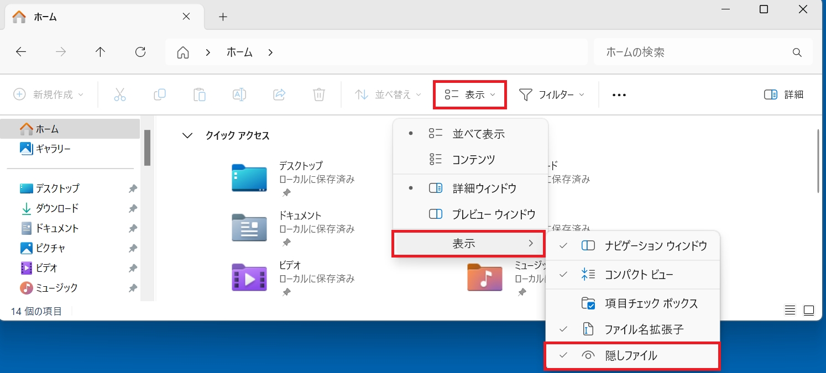This screenshot has width=826, height=373.
Task: Refresh the current folder view
Action: point(140,51)
